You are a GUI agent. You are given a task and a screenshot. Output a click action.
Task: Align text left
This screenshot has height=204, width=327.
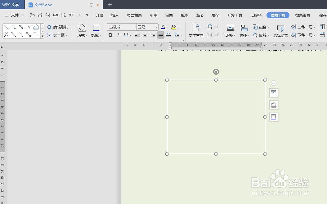pyautogui.click(x=137, y=35)
